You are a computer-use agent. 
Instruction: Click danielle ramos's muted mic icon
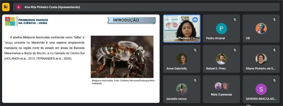(x=195, y=80)
